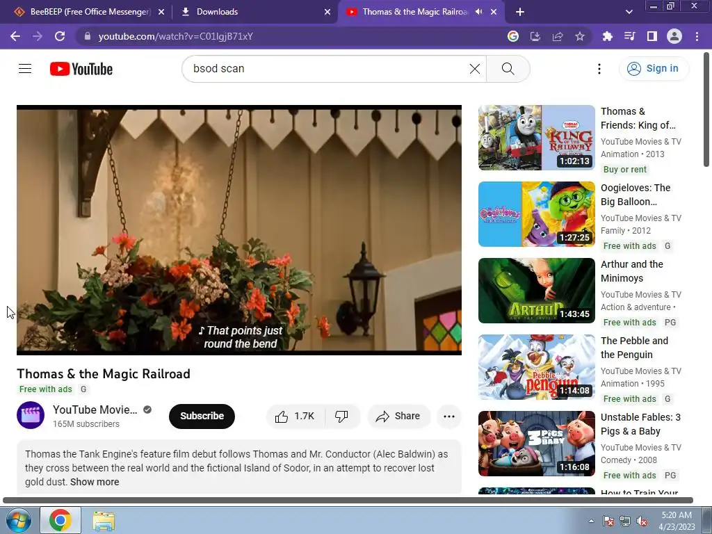Click the Google account icon in address bar
712x534 pixels.
(x=513, y=36)
